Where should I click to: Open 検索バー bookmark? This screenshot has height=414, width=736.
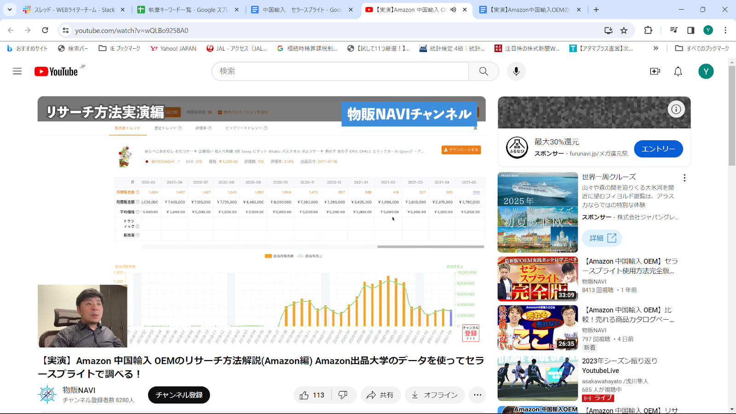pyautogui.click(x=73, y=48)
